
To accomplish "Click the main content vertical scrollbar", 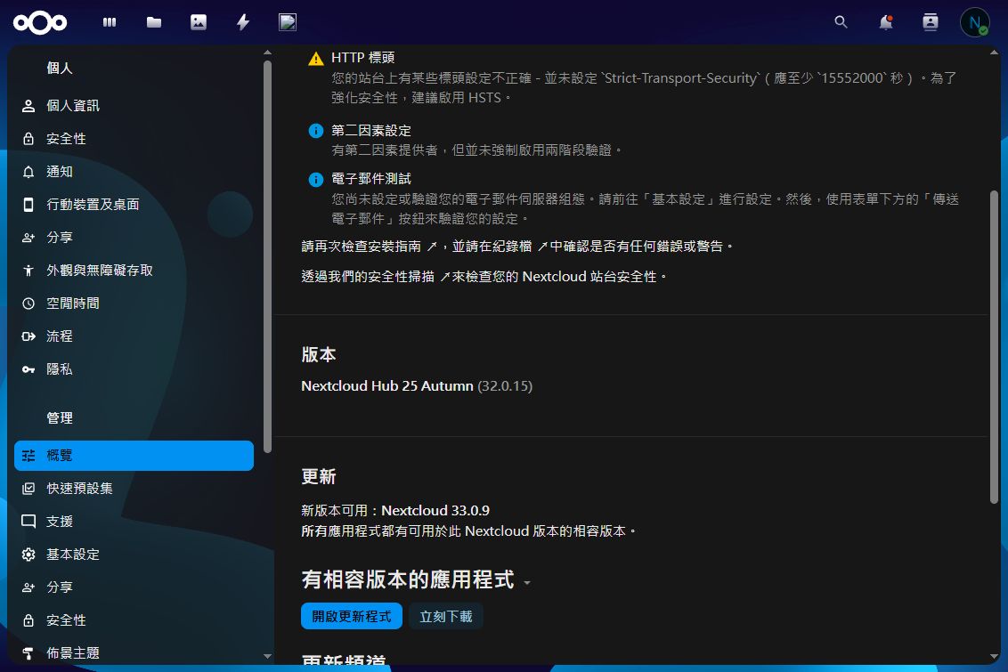I will (x=994, y=347).
